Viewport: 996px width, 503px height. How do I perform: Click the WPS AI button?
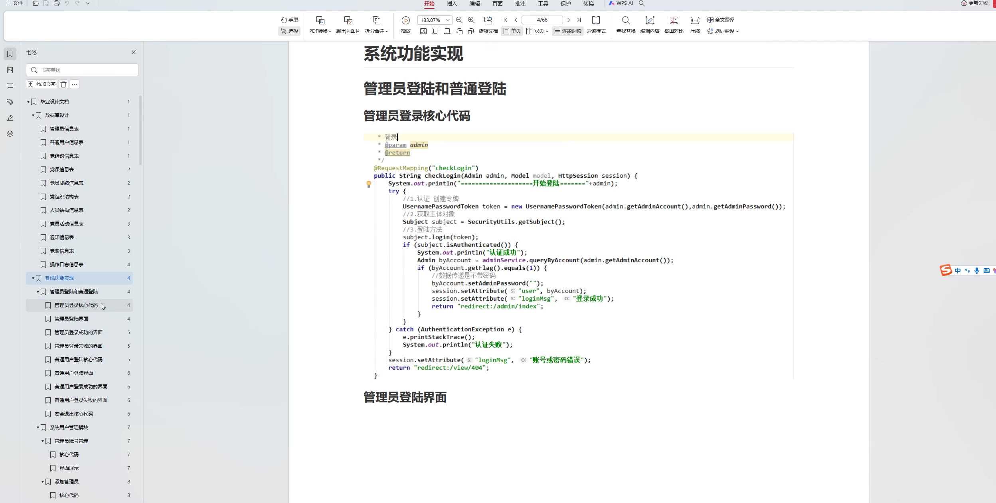[621, 3]
